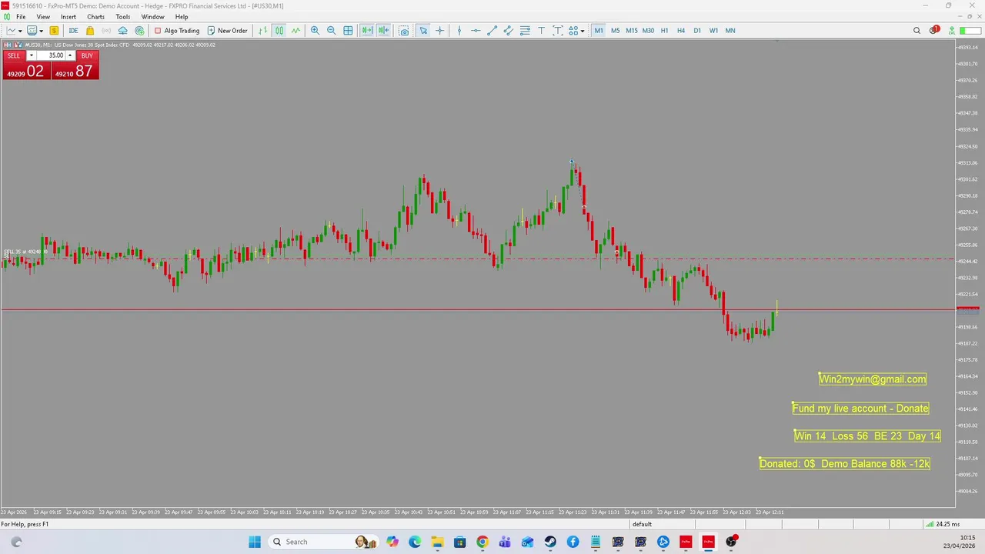The width and height of the screenshot is (985, 554).
Task: Decrease lot volume with left arrow
Action: 31,55
